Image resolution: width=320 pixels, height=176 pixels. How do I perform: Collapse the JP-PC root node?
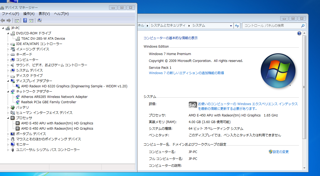coord(3,28)
